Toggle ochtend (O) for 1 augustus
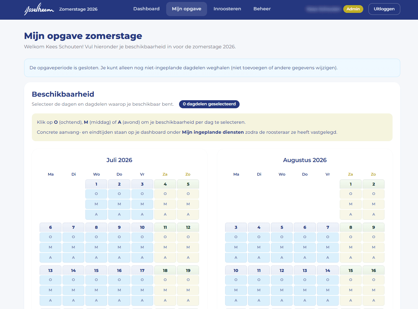The height and width of the screenshot is (309, 418). [x=351, y=194]
